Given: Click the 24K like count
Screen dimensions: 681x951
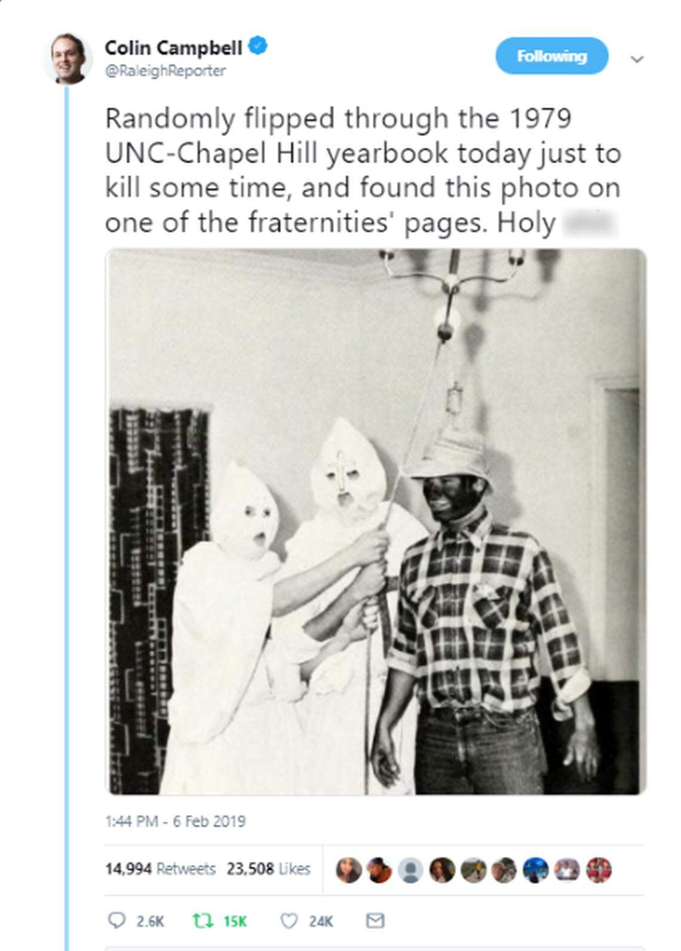Looking at the screenshot, I should (321, 921).
